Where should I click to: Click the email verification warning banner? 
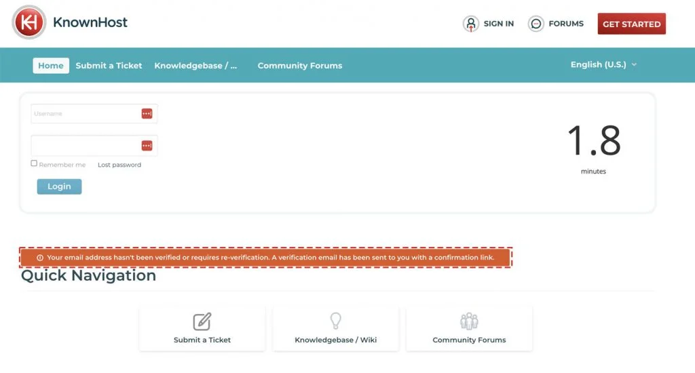pyautogui.click(x=265, y=258)
